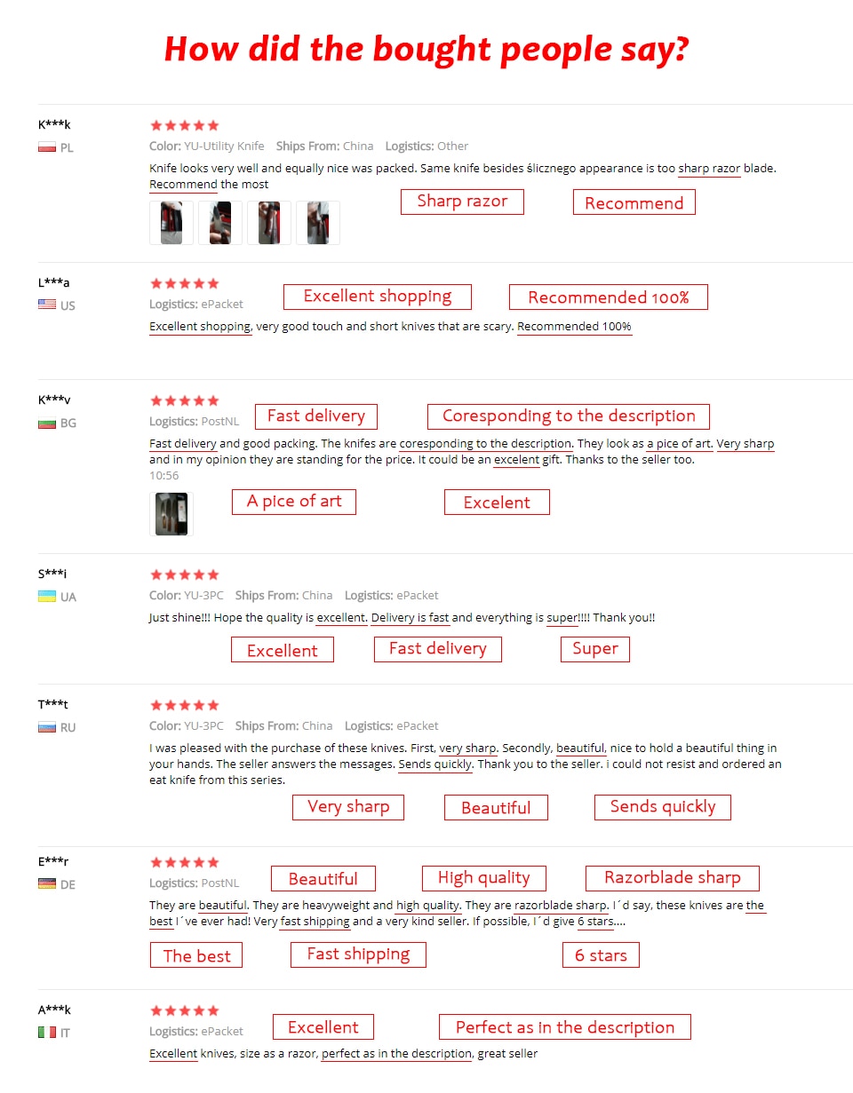Open the fourth photo in K***k's review
Viewport: 853px width, 1093px height.
tap(318, 223)
